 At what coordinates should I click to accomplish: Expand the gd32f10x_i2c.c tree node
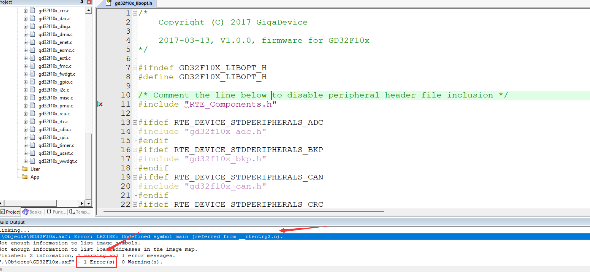pos(26,90)
